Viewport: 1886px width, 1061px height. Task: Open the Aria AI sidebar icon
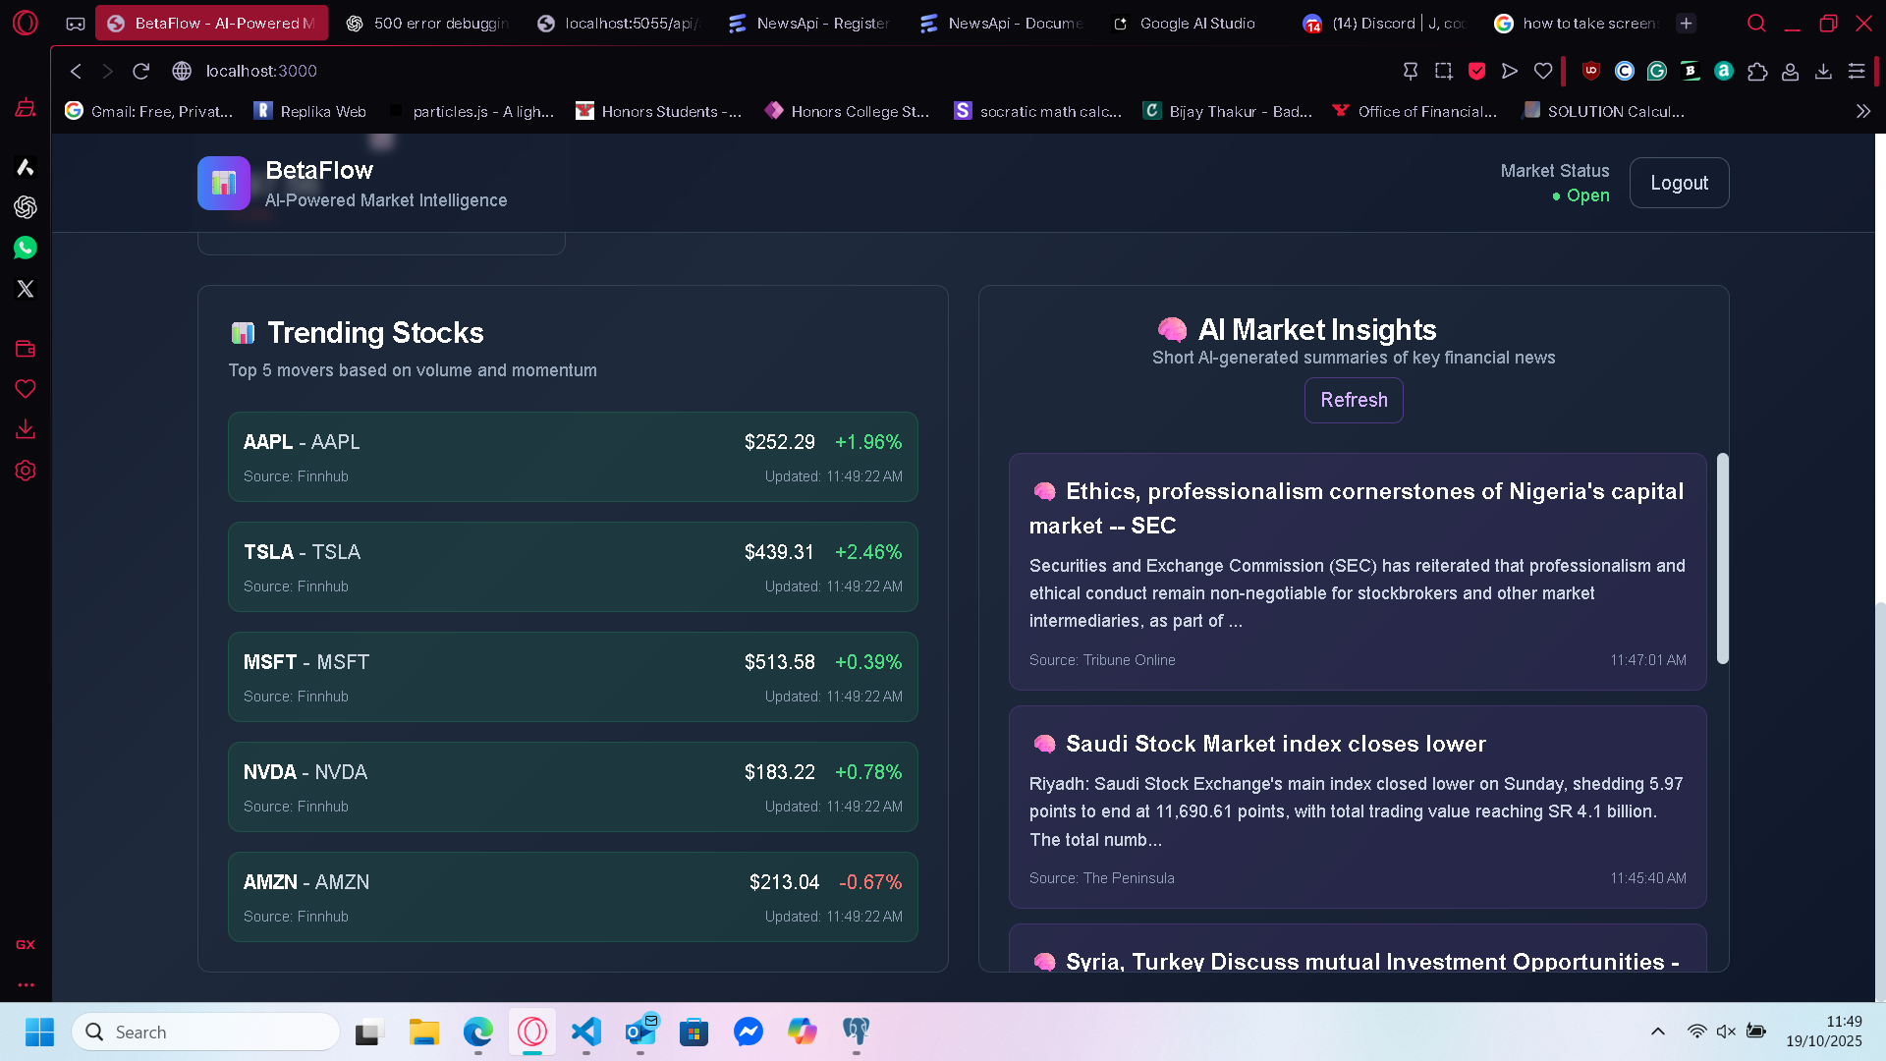tap(26, 167)
